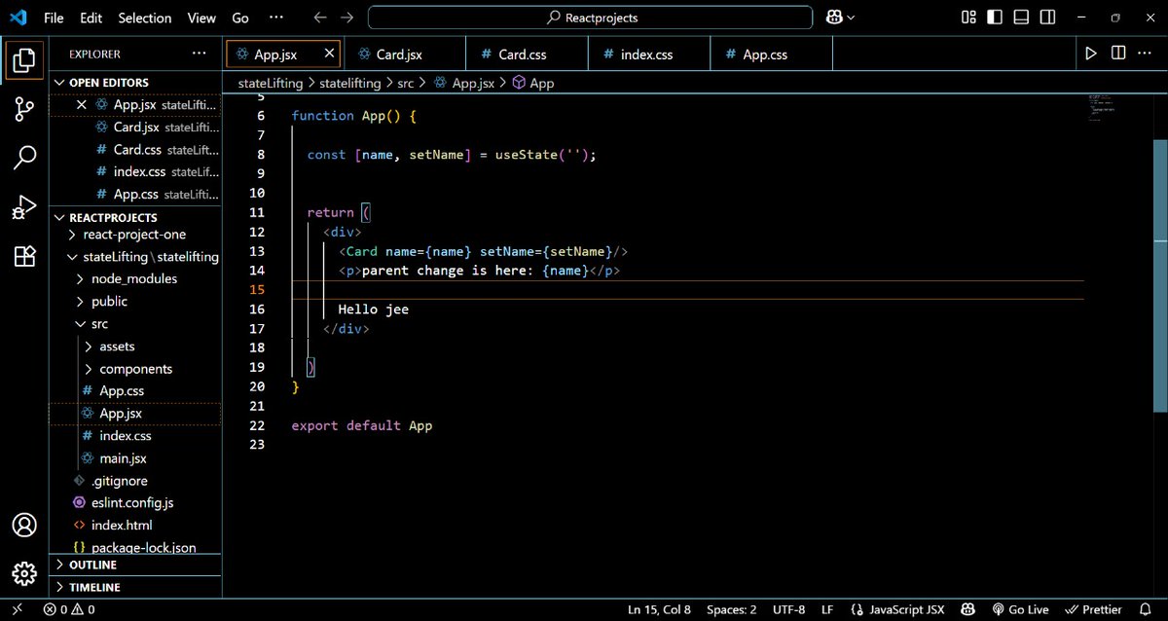
Task: Close App.jsx in Open Editors
Action: (x=82, y=104)
